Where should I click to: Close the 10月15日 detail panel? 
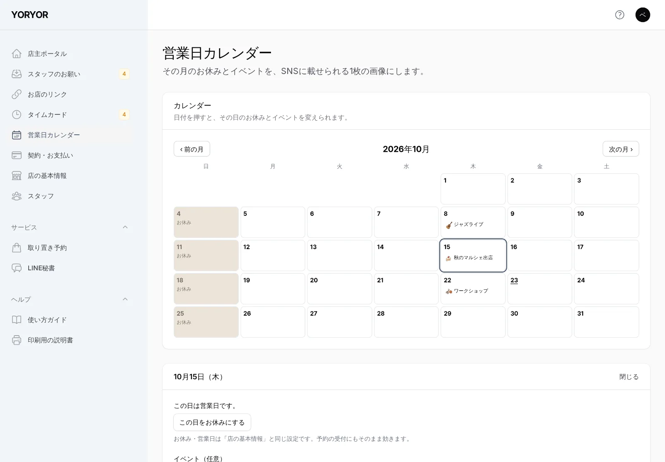tap(629, 377)
